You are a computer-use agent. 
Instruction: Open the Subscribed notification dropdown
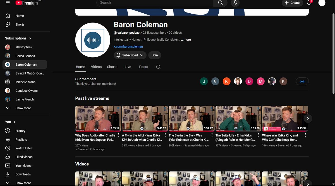coord(130,55)
